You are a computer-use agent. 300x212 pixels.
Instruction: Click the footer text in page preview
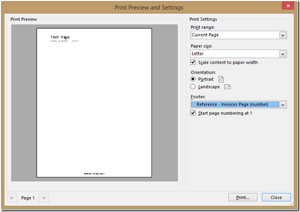95,174
